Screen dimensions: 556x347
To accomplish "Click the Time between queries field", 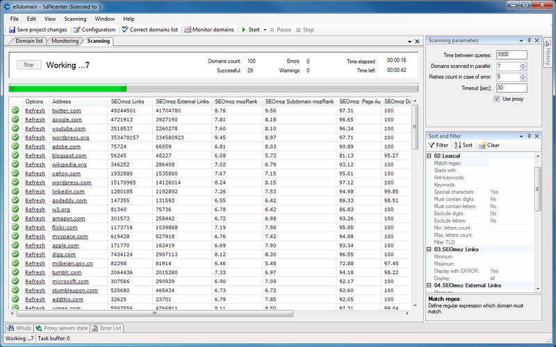I will [511, 54].
